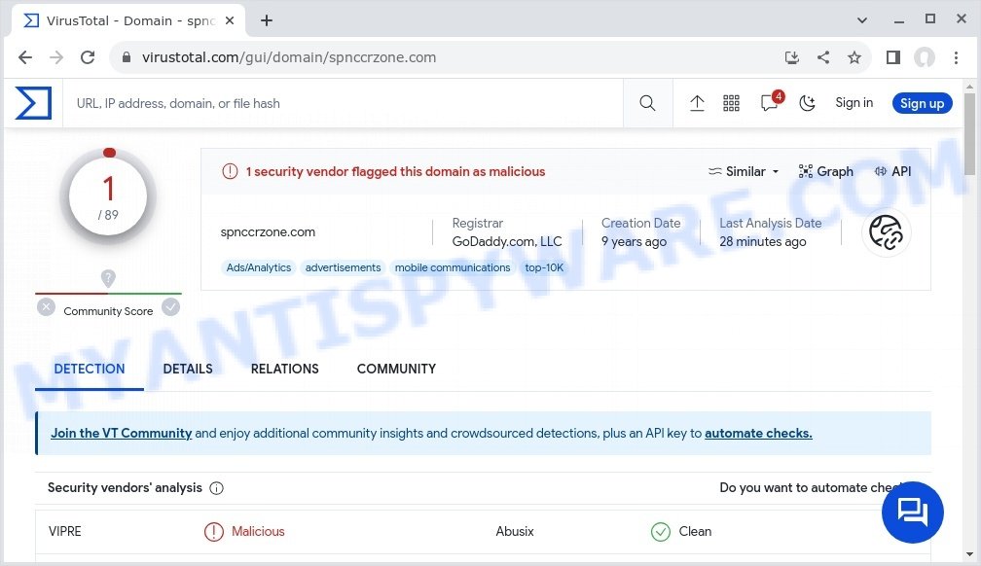Screen dimensions: 981x566
Task: Click the install app icon in address bar
Action: tap(792, 57)
